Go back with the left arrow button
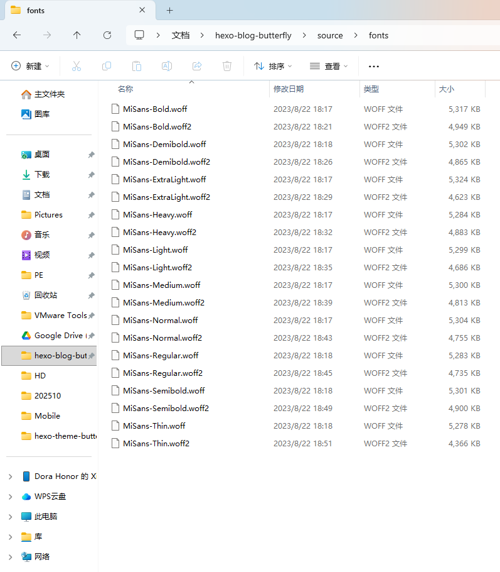Image resolution: width=500 pixels, height=572 pixels. coord(17,35)
